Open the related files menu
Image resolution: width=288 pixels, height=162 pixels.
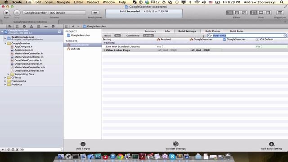(x=67, y=26)
